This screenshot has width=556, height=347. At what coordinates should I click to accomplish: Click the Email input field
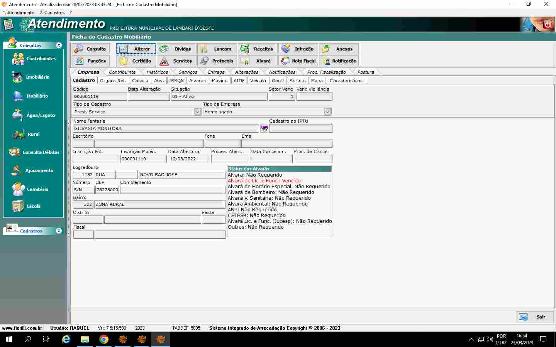pyautogui.click(x=286, y=144)
